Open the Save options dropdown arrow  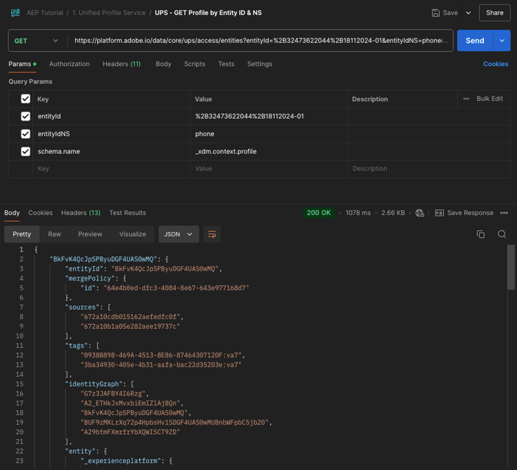(x=468, y=13)
